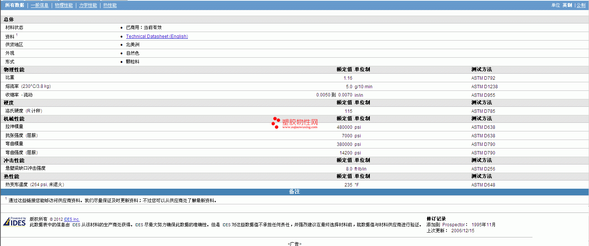This screenshot has height=246, width=589.
Task: Click ASTM D785 test method
Action: [483, 111]
